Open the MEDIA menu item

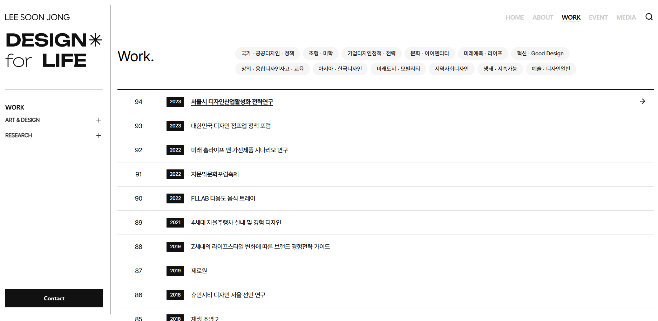tap(626, 18)
